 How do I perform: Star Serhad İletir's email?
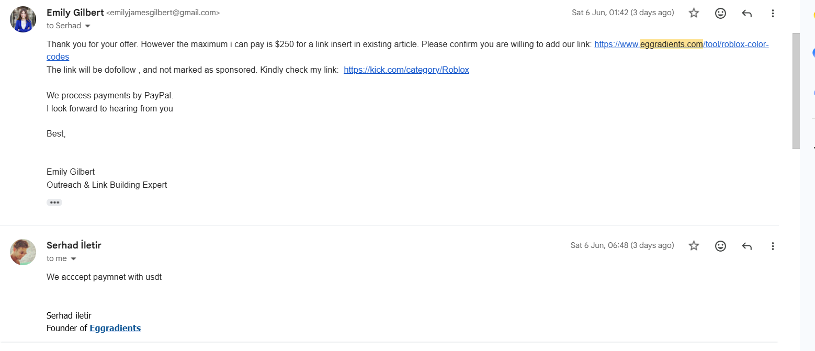(694, 246)
